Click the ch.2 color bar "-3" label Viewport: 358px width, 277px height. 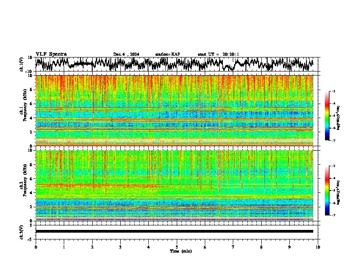333,166
